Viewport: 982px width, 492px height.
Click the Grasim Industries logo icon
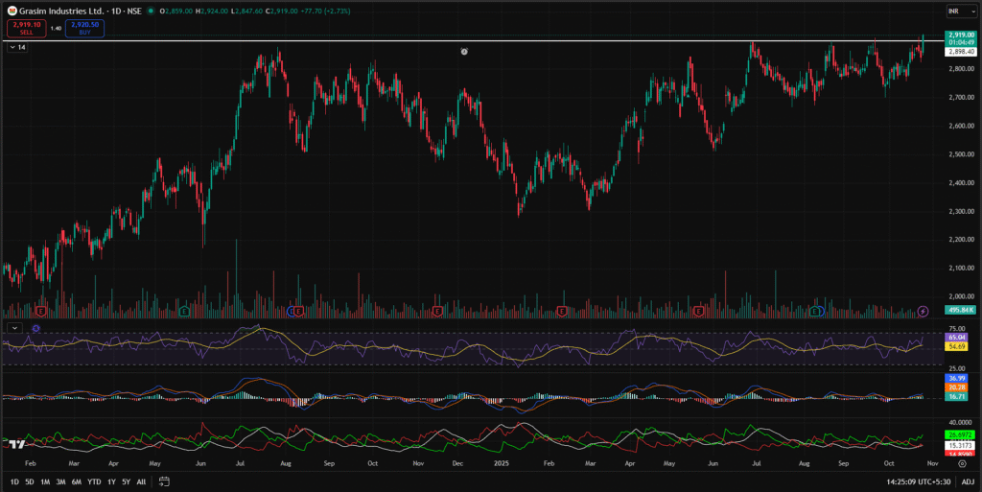coord(11,12)
